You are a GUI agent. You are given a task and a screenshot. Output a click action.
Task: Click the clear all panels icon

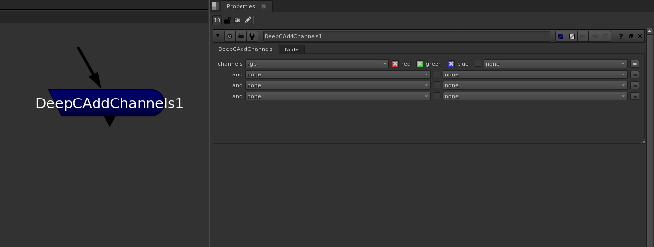(238, 20)
